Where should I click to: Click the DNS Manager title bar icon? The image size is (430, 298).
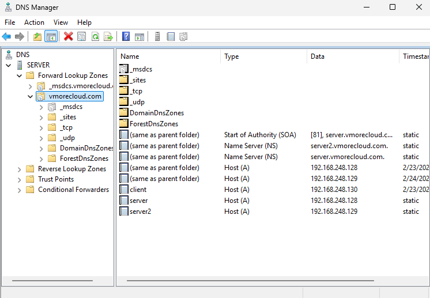[8, 7]
